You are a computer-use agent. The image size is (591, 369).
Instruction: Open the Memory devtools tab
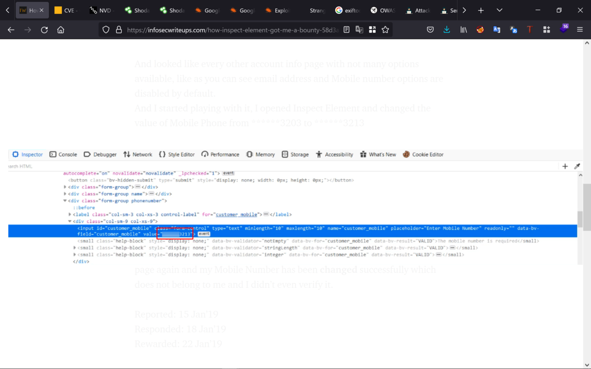[260, 154]
